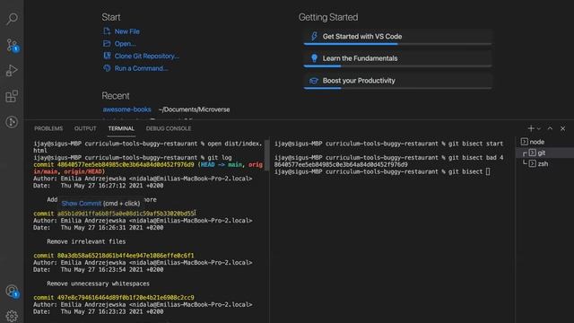574x323 pixels.
Task: Open the Source Control view
Action: click(x=12, y=45)
